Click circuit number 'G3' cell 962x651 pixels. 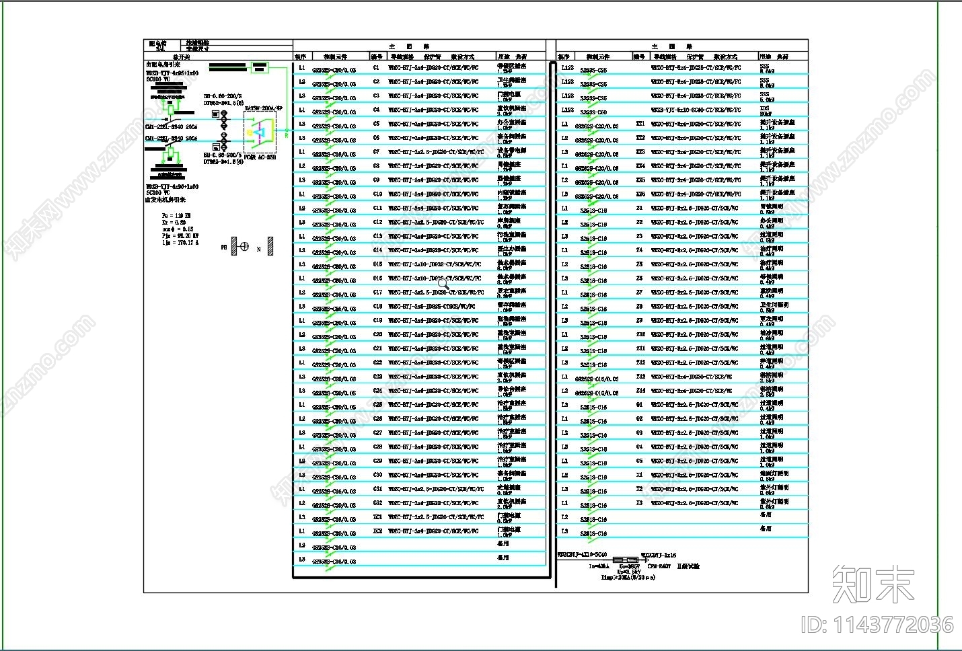(x=640, y=432)
